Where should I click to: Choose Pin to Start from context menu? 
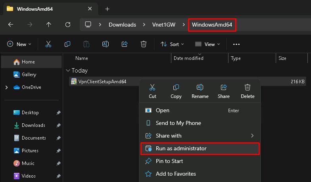coord(169,161)
